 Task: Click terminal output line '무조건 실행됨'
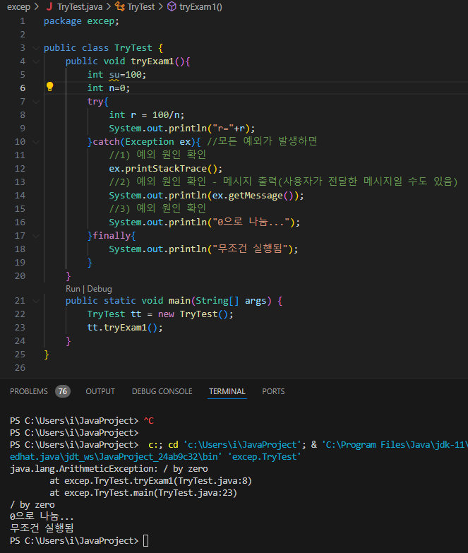[42, 528]
